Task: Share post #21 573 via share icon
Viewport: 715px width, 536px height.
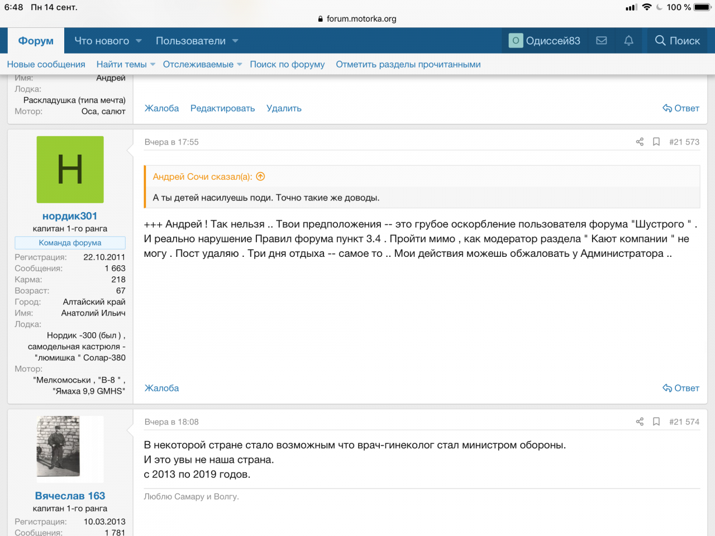Action: point(640,142)
